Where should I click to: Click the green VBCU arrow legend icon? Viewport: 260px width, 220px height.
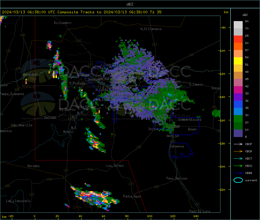pos(238,166)
